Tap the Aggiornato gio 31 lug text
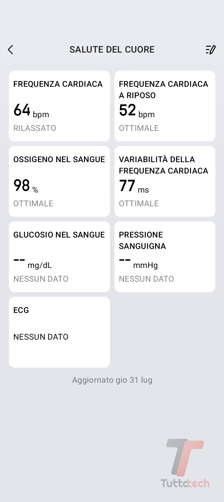This screenshot has height=502, width=224. tap(112, 380)
